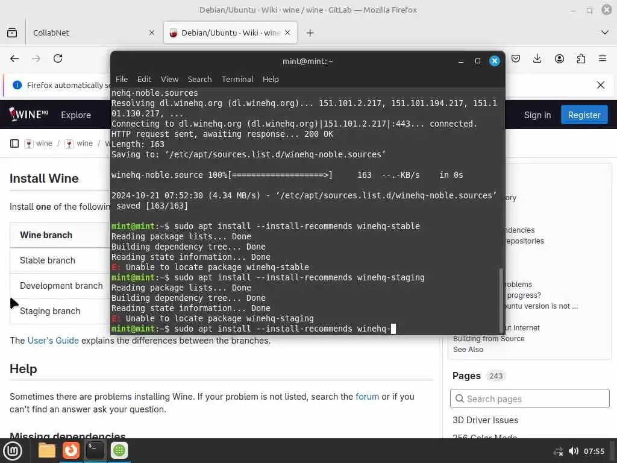Select the Development branch table cell
This screenshot has width=617, height=463.
[x=61, y=286]
